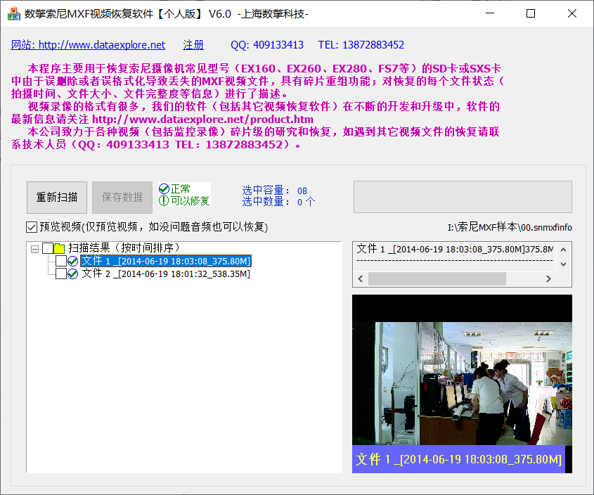Image resolution: width=594 pixels, height=495 pixels.
Task: Minimize the application window
Action: 490,13
